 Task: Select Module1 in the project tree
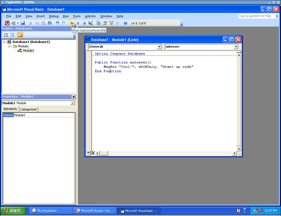pos(28,51)
